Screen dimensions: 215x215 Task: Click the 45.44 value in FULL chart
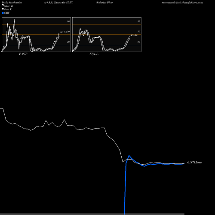coord(134,35)
